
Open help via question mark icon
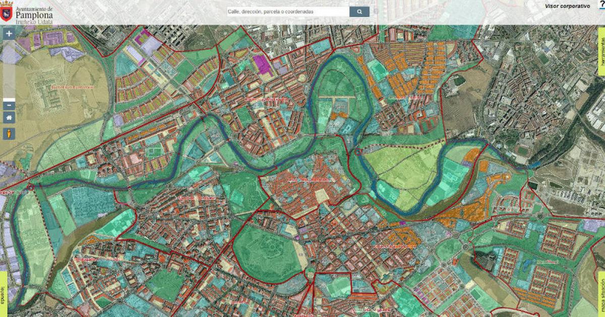[x=601, y=5]
